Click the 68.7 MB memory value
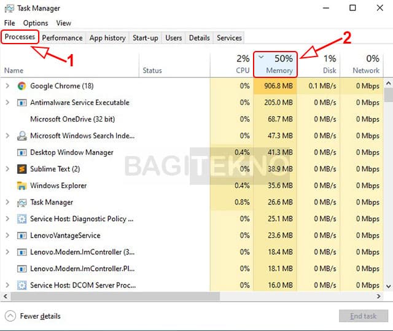This screenshot has width=393, height=331. (280, 119)
